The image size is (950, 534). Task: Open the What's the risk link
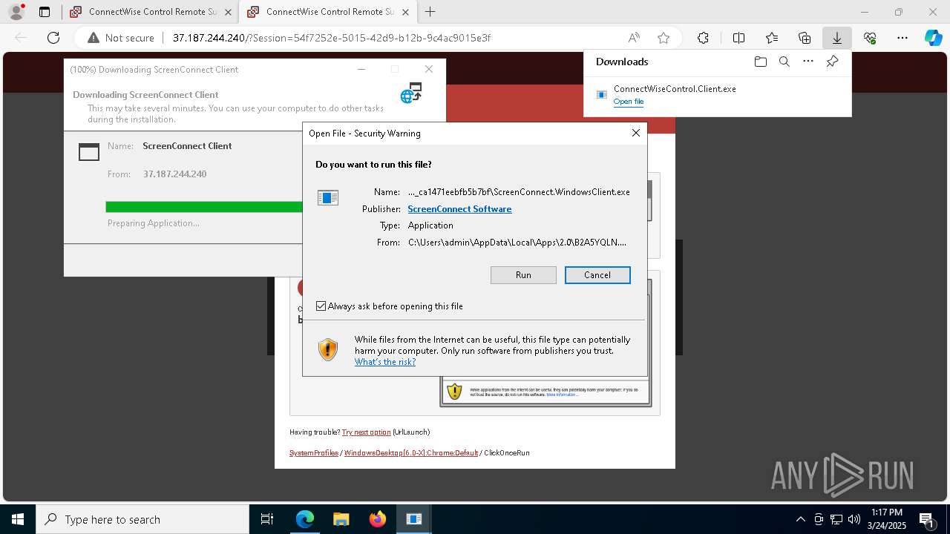pyautogui.click(x=385, y=362)
